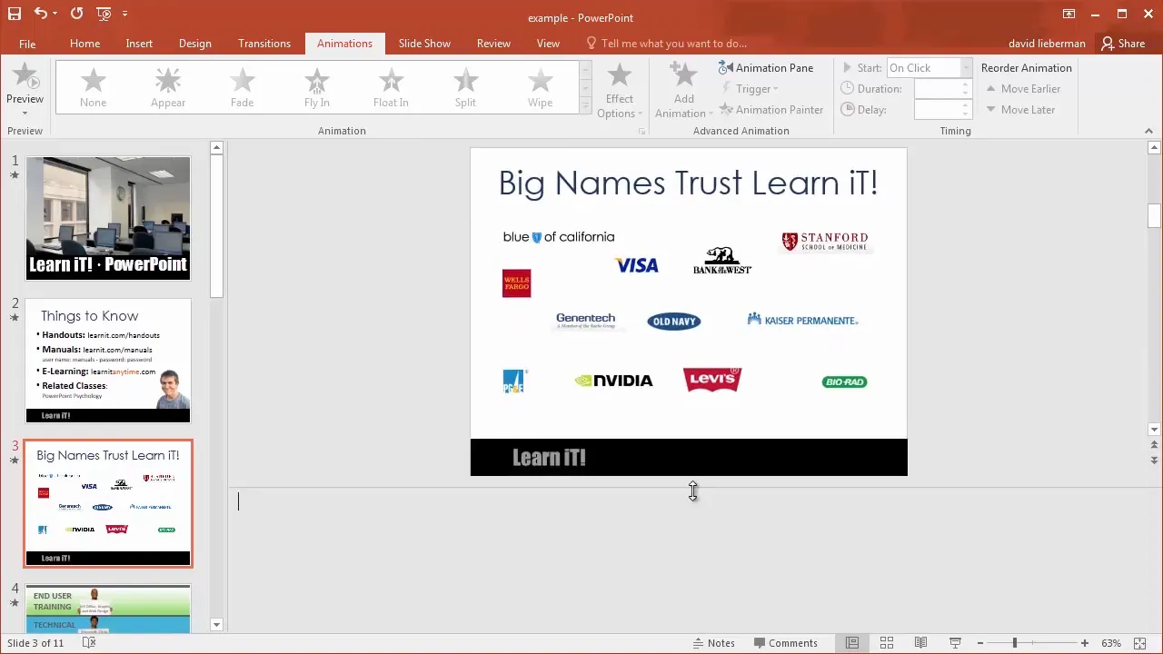The height and width of the screenshot is (654, 1163).
Task: Click the Duration input field
Action: pos(938,89)
